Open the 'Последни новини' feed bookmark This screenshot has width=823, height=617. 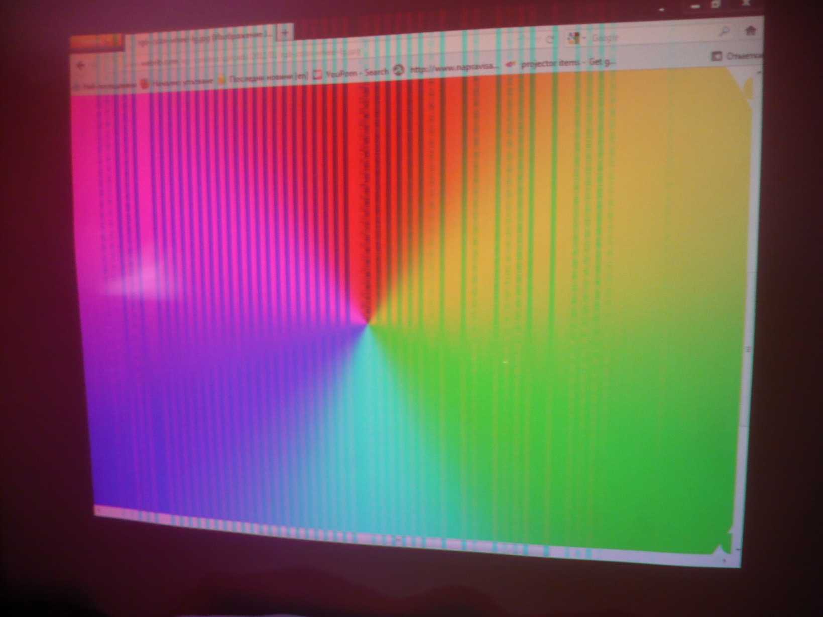click(264, 78)
